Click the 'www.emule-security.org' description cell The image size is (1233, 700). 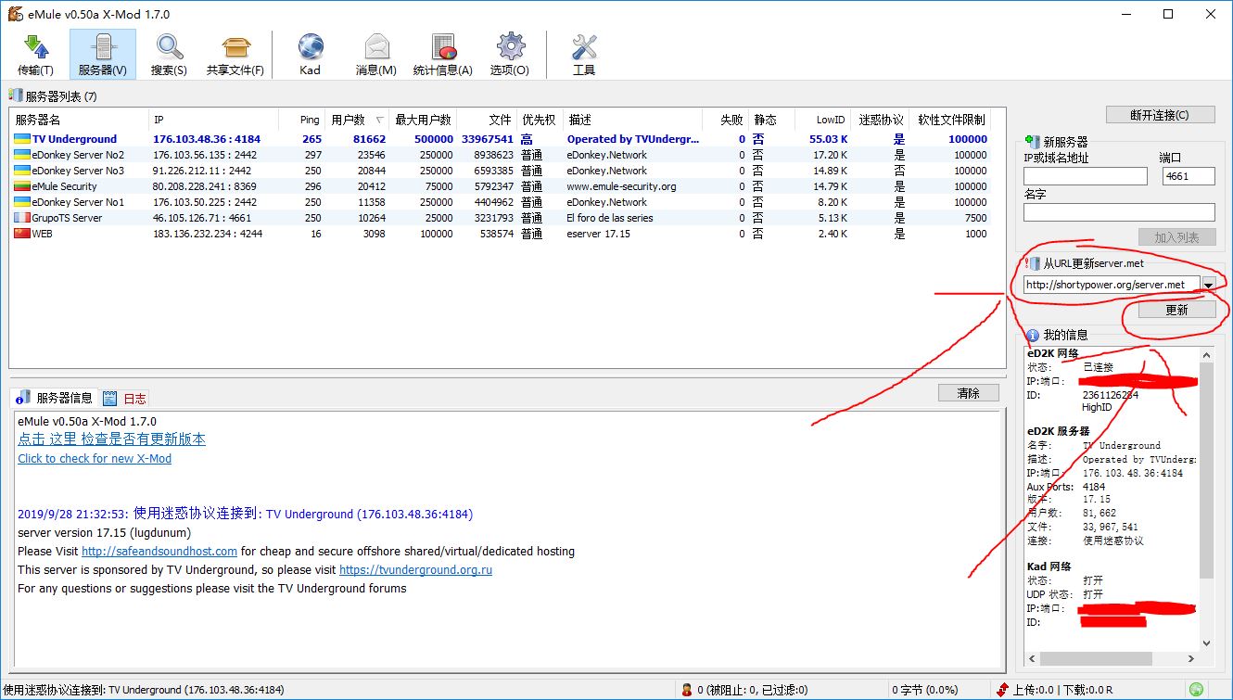coord(621,186)
